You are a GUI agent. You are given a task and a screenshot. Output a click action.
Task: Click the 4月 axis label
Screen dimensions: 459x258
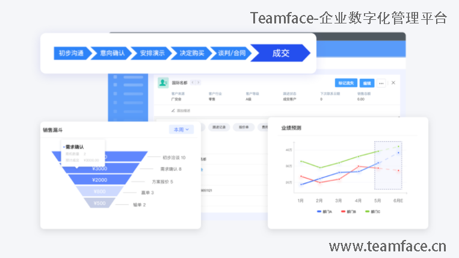pyautogui.click(x=358, y=201)
